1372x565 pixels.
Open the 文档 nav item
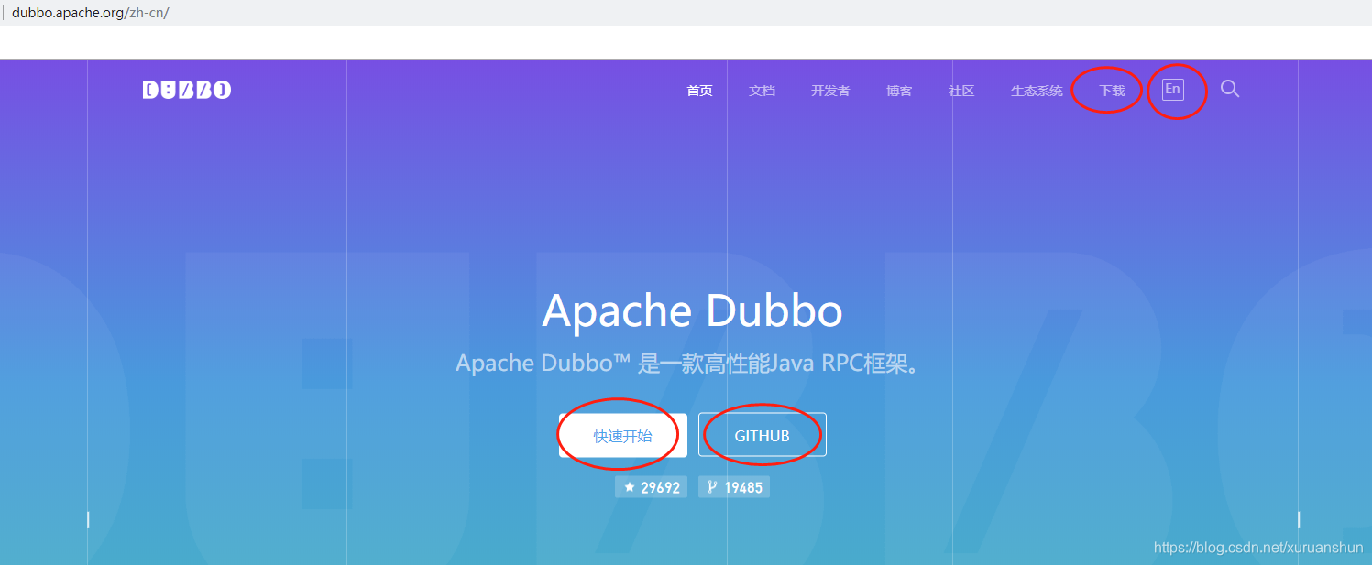762,91
